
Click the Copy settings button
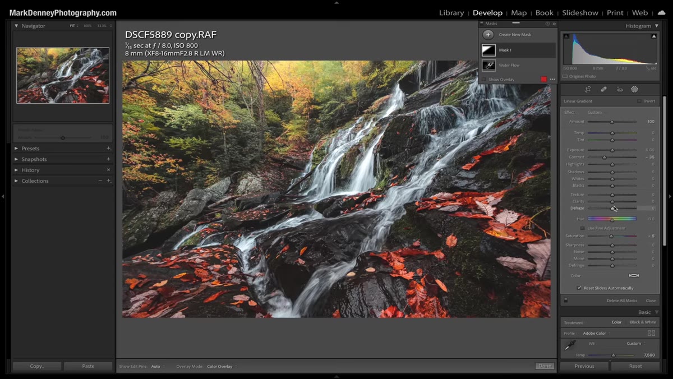pos(37,366)
